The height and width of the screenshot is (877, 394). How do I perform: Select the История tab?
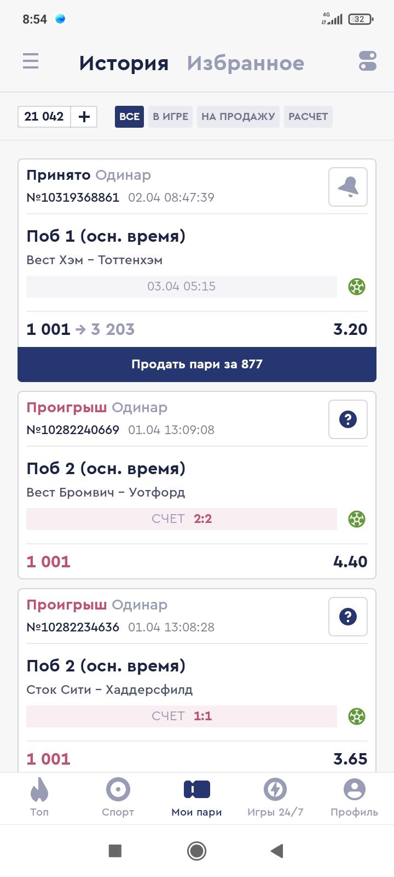pos(124,63)
